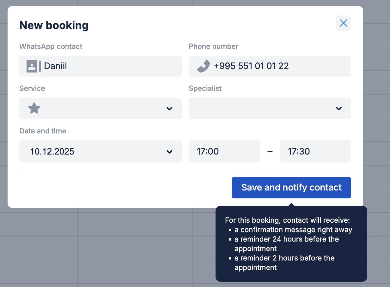This screenshot has height=287, width=390.
Task: Close the New booking dialog
Action: click(x=343, y=23)
